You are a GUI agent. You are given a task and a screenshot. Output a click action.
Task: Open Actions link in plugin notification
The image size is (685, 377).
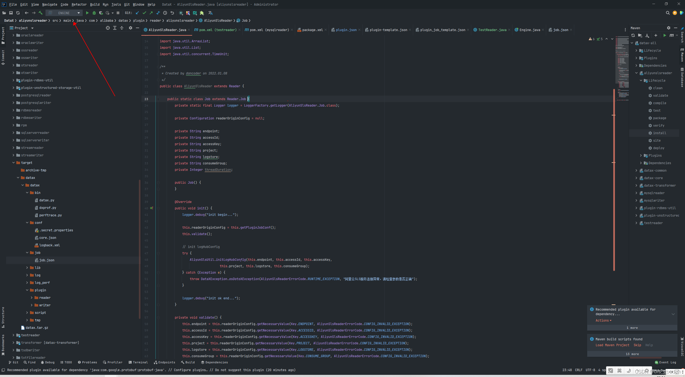click(603, 321)
